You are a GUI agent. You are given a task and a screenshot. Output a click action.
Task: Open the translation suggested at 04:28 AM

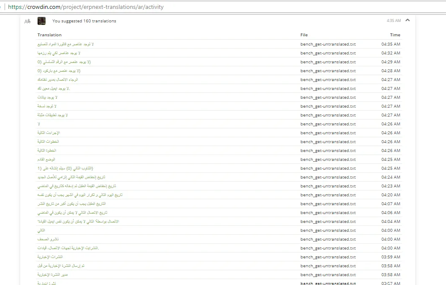[x=59, y=71]
